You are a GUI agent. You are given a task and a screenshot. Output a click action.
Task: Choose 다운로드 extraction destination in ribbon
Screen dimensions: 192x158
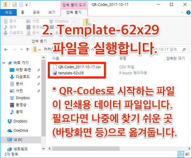[13, 33]
